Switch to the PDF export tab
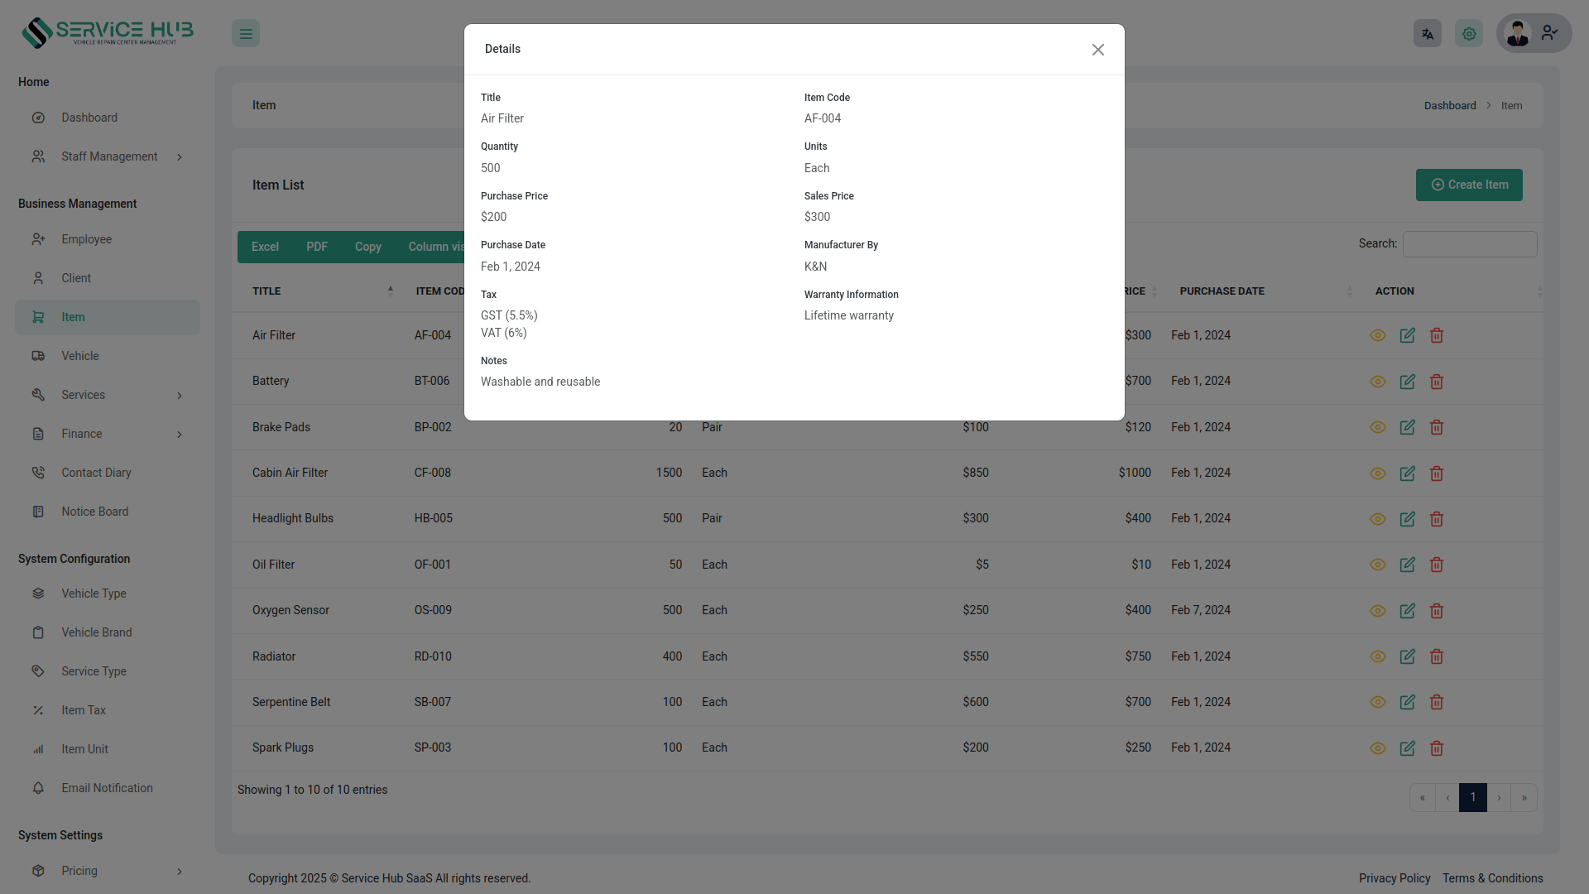The width and height of the screenshot is (1589, 894). pos(316,247)
